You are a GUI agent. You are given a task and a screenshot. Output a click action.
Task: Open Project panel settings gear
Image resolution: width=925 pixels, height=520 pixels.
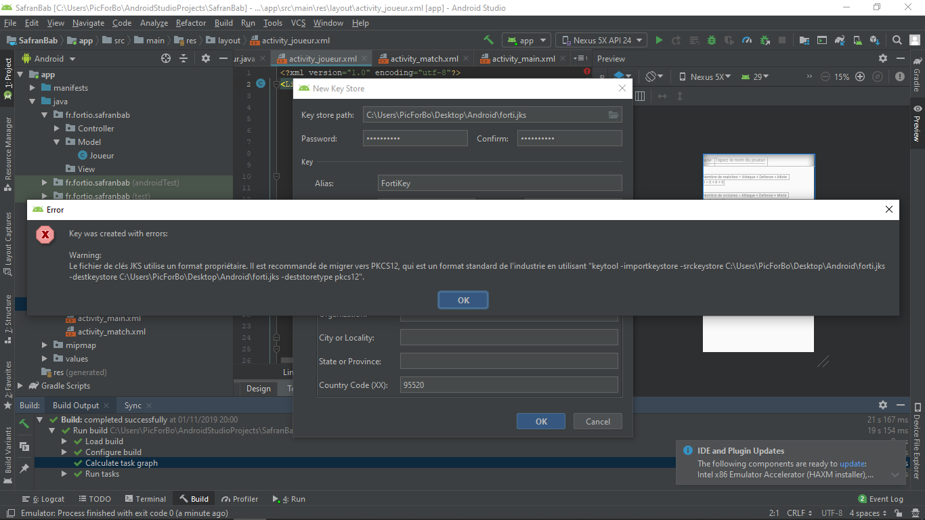(x=206, y=59)
